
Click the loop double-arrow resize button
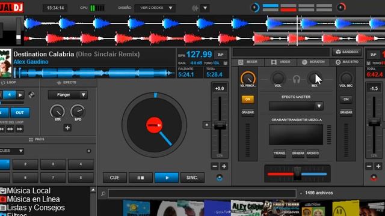(x=10, y=129)
